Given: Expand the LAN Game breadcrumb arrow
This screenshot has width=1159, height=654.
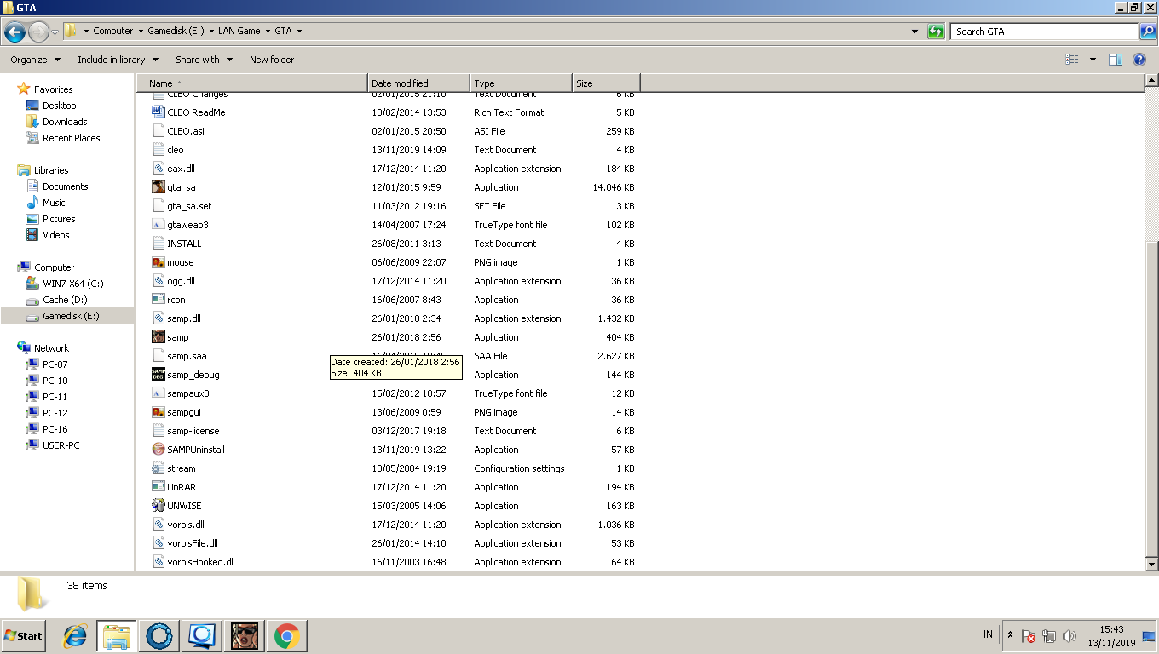Looking at the screenshot, I should (267, 32).
